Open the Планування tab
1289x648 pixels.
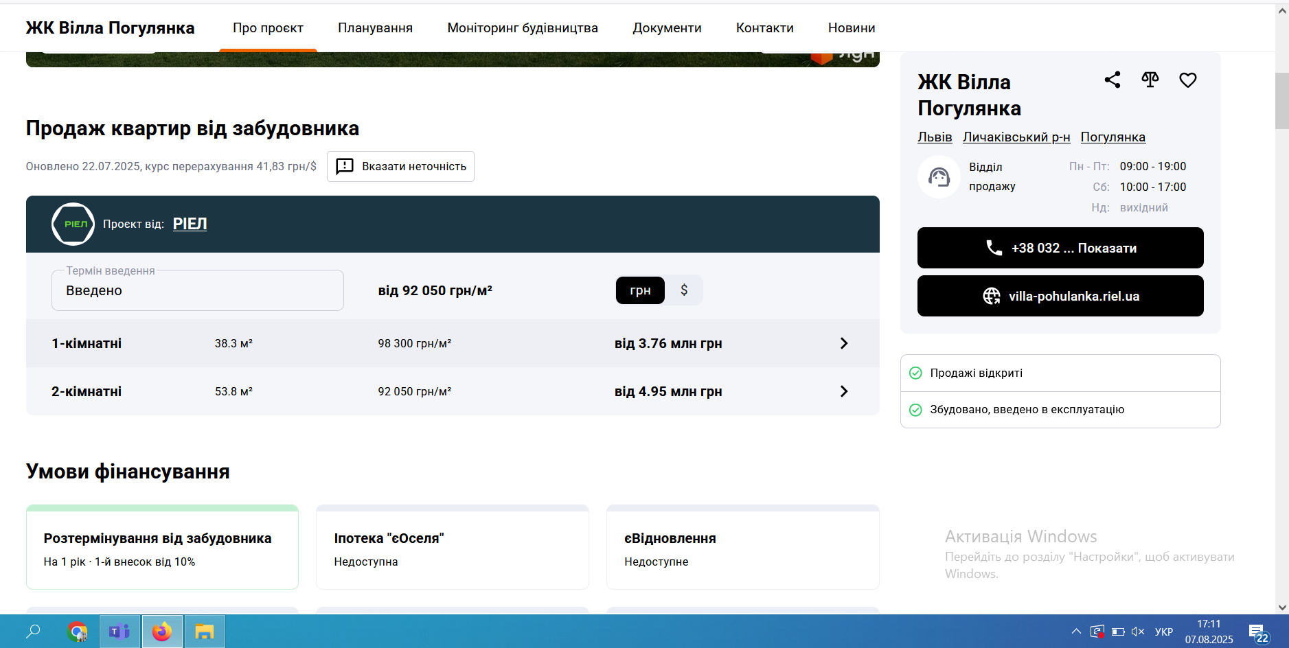(x=375, y=28)
